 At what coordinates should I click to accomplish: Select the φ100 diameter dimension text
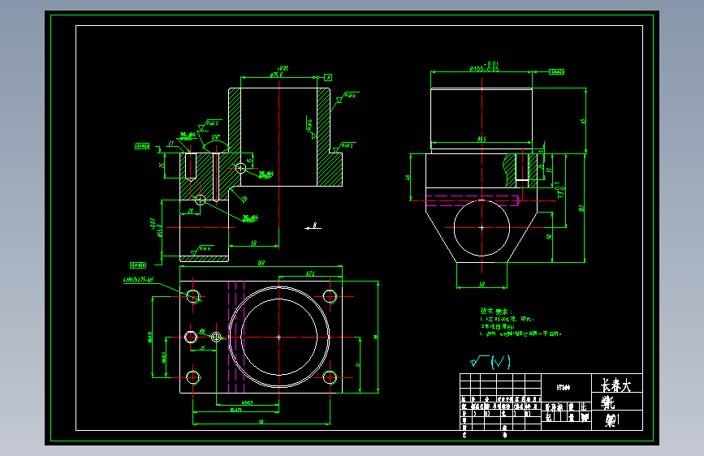tap(484, 67)
